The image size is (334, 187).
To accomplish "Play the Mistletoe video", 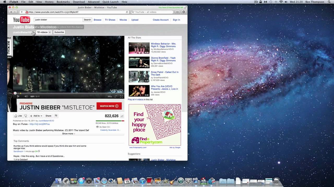I will (x=18, y=96).
